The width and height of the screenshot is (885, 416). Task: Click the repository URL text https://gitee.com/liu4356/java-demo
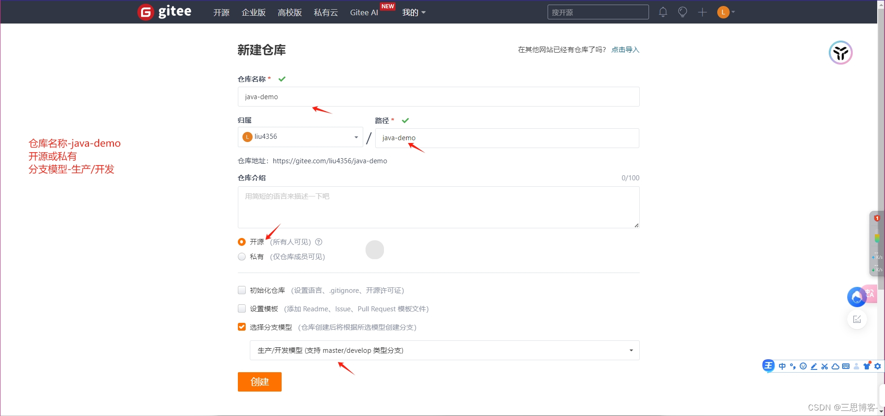[x=330, y=160]
